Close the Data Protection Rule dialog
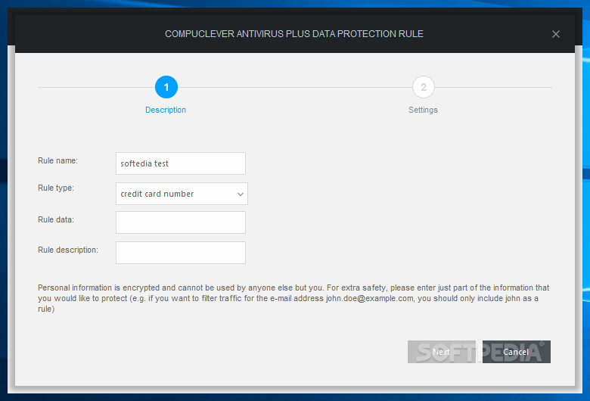 click(x=556, y=34)
